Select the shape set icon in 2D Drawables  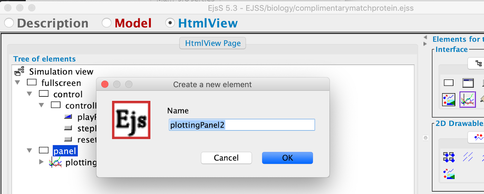[x=449, y=157]
